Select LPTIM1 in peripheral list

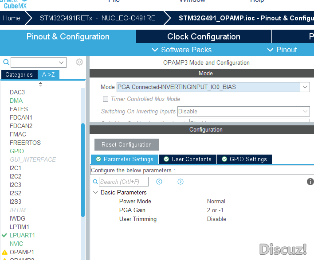coord(20,227)
